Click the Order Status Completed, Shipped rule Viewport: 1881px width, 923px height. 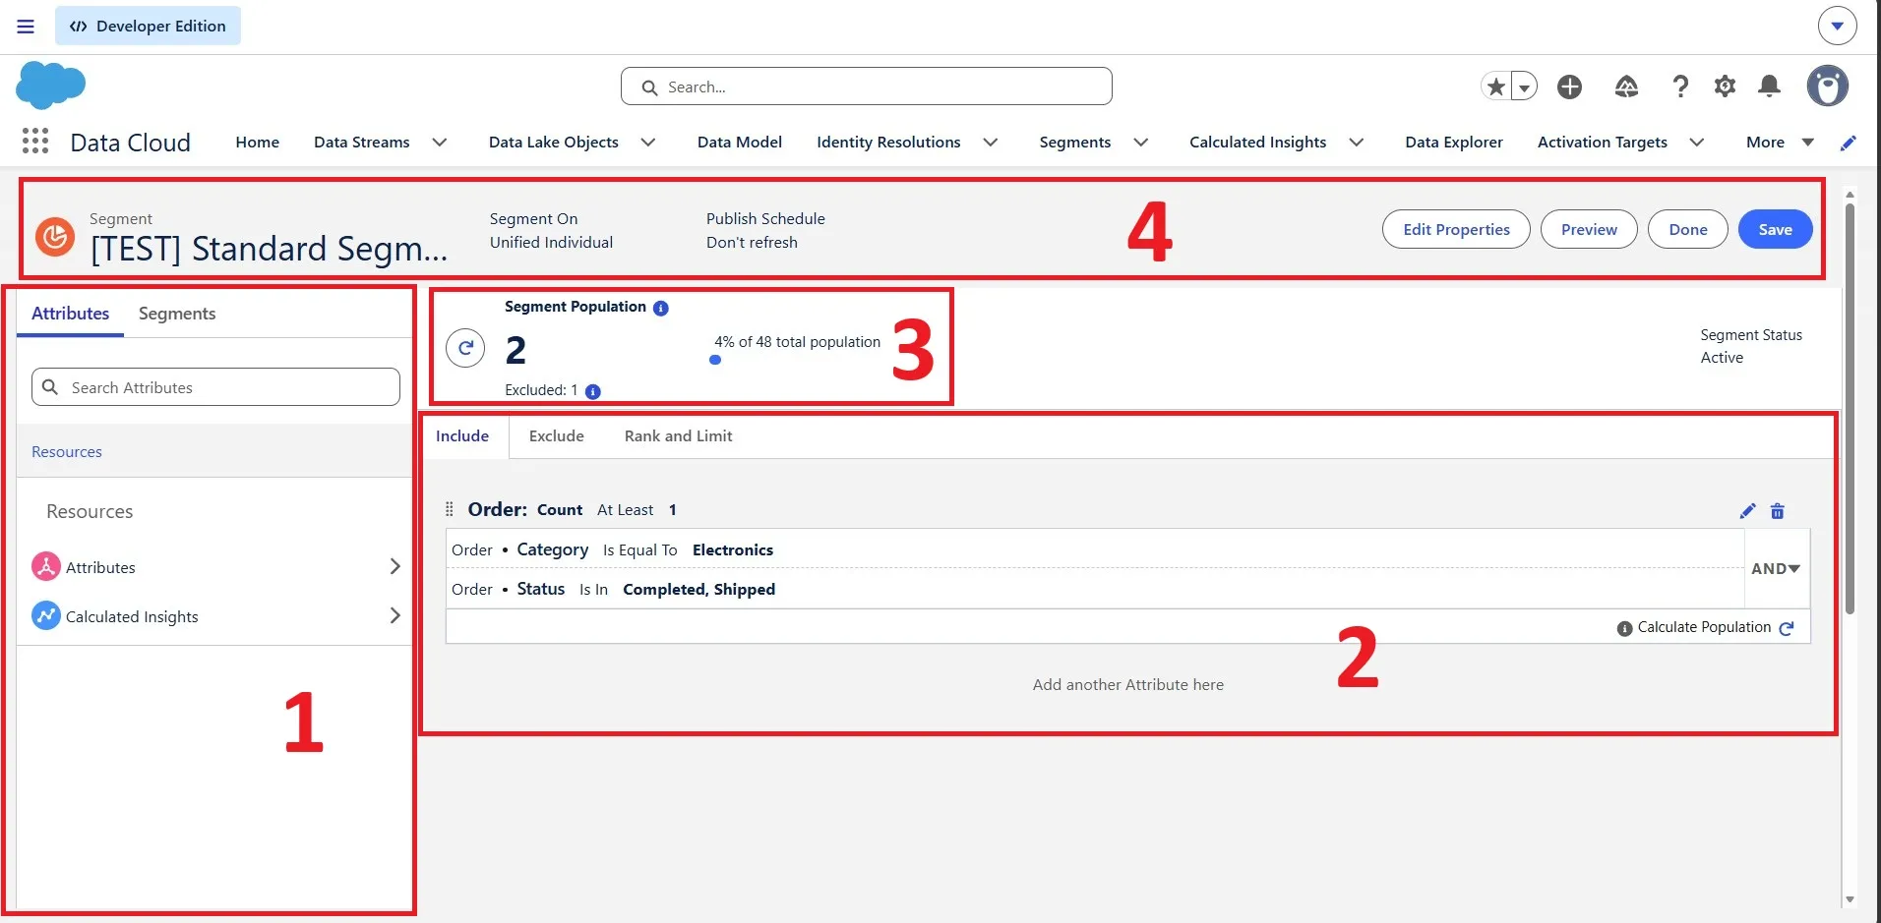coord(1095,589)
